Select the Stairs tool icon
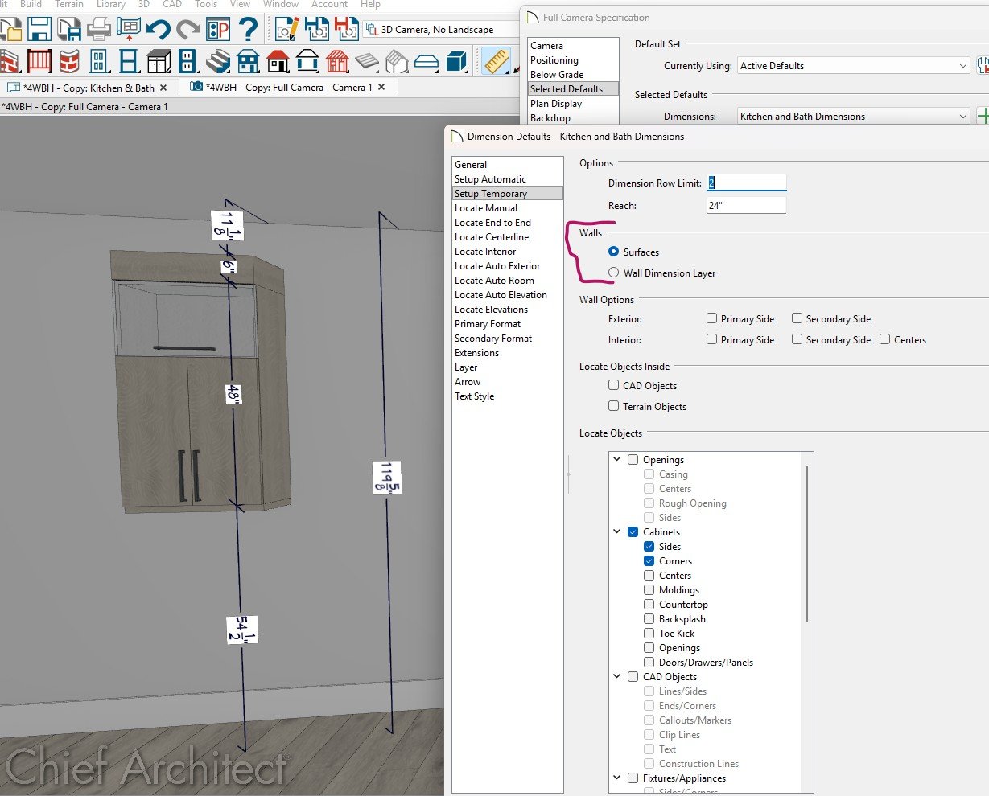This screenshot has height=796, width=989. click(x=217, y=61)
